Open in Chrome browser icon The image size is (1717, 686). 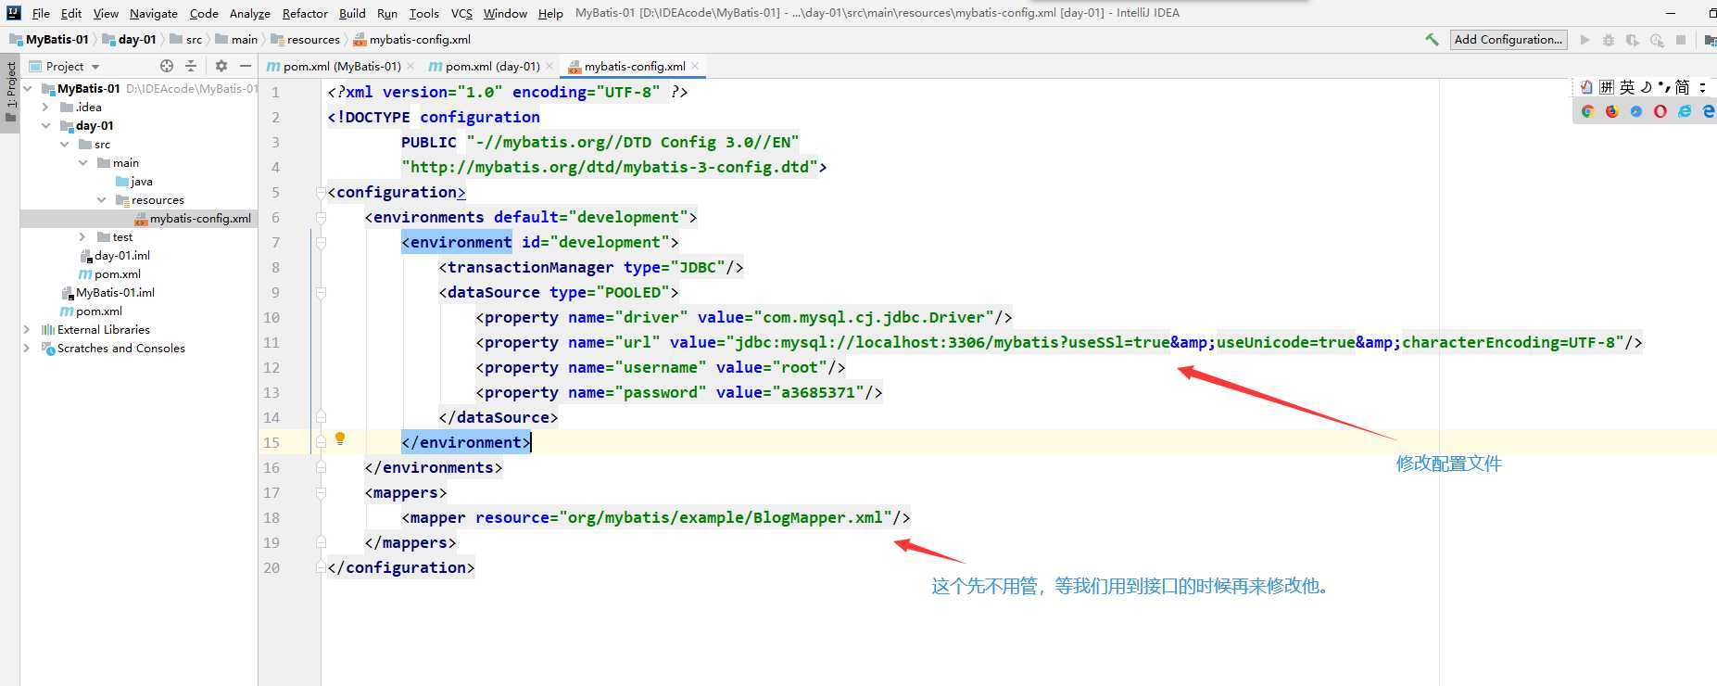click(1587, 111)
